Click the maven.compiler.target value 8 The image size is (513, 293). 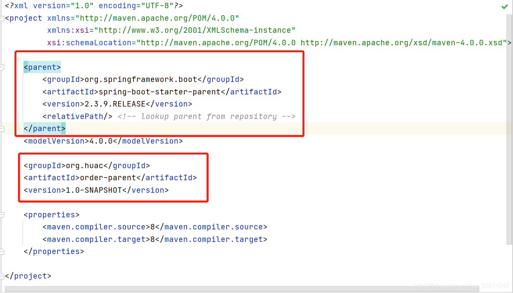(153, 239)
